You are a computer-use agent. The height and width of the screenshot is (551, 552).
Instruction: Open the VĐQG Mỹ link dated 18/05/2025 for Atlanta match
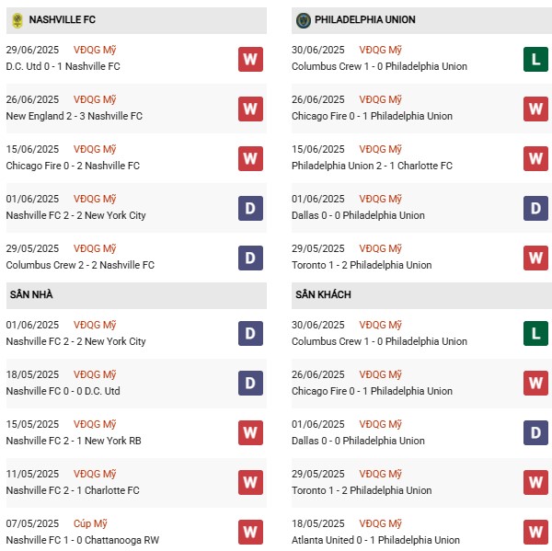coord(380,523)
